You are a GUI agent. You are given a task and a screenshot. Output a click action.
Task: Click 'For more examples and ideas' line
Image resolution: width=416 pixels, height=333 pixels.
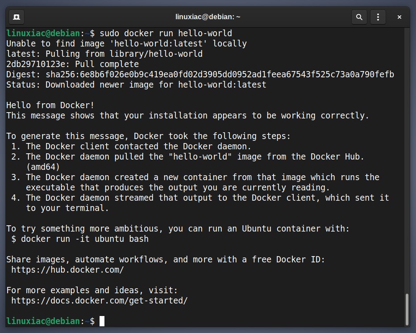[92, 290]
